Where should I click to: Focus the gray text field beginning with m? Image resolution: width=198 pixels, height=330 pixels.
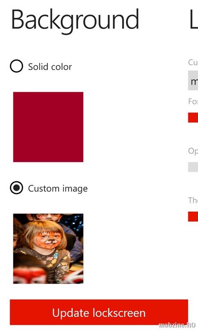pyautogui.click(x=193, y=80)
